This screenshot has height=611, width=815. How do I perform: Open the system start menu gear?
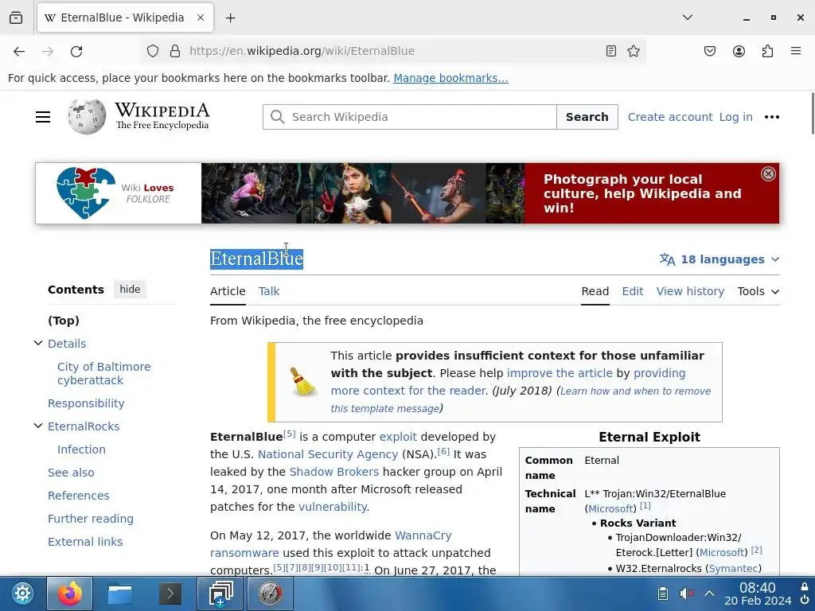click(23, 593)
